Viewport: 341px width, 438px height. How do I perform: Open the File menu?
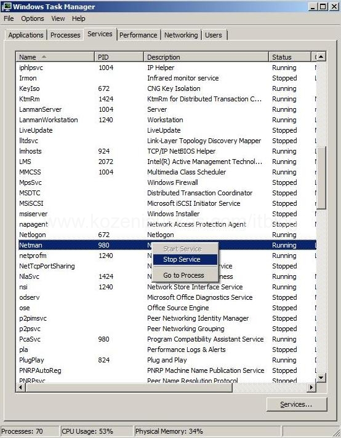pyautogui.click(x=9, y=18)
